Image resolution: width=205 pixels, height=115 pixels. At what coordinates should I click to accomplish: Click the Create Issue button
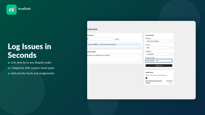159,66
